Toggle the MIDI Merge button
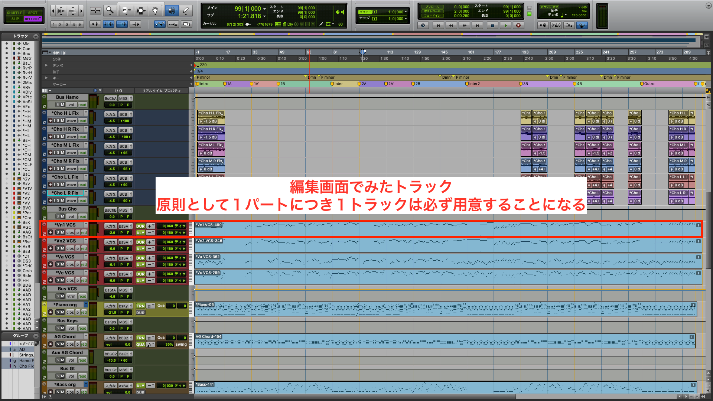The image size is (713, 401). [569, 25]
